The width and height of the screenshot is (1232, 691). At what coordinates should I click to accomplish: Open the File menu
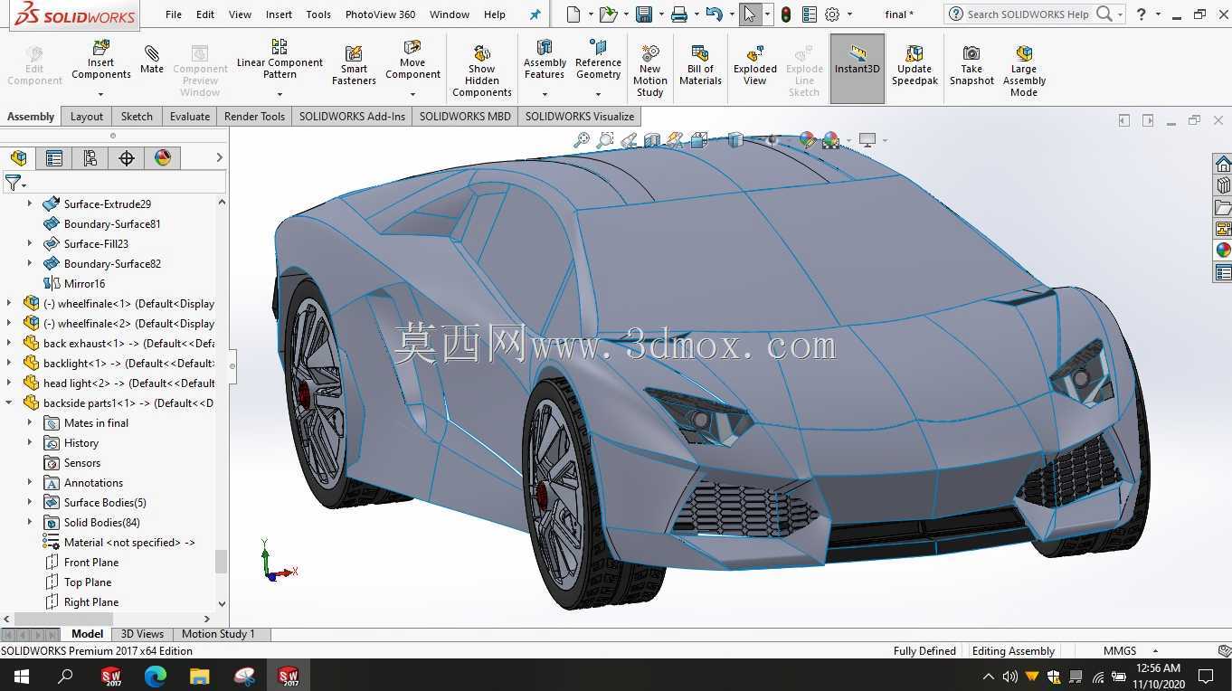(x=174, y=14)
